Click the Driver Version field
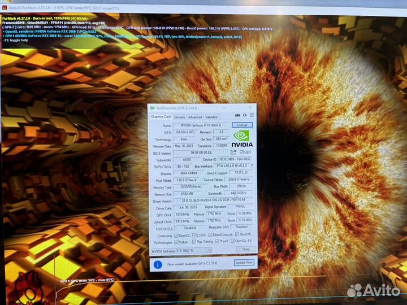Image resolution: width=407 pixels, height=305 pixels. pos(214,200)
